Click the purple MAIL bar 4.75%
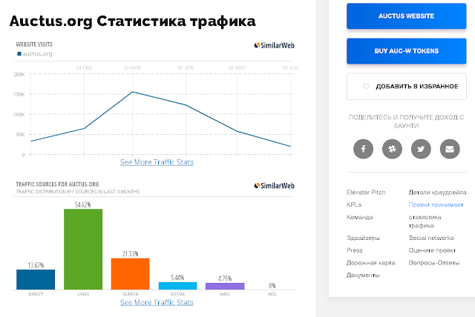 pos(225,286)
